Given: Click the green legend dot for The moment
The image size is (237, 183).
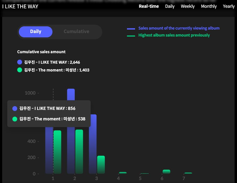Looking at the screenshot, I should pos(19,70).
